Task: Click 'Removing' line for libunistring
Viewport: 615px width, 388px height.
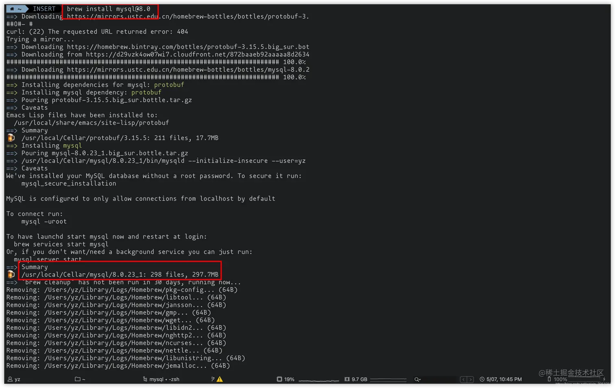Action: click(x=126, y=358)
